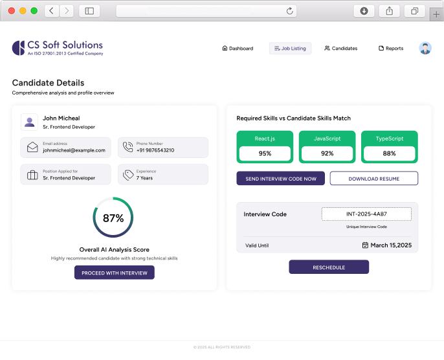Click Send Interview Code Now button
The height and width of the screenshot is (360, 444).
pos(281,179)
